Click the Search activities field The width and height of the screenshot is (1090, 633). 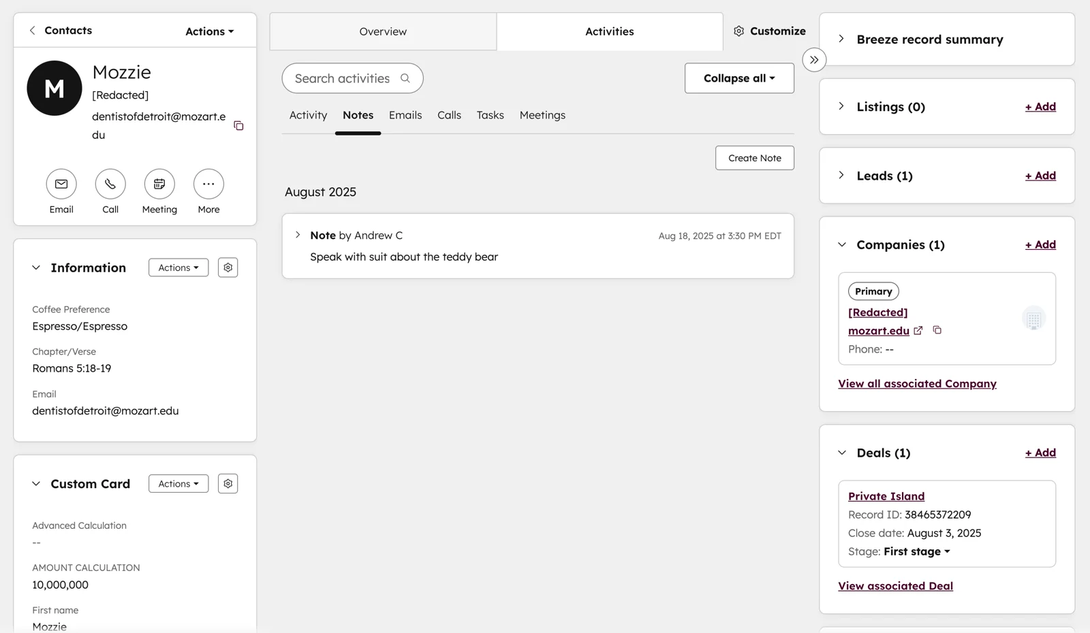pyautogui.click(x=344, y=78)
